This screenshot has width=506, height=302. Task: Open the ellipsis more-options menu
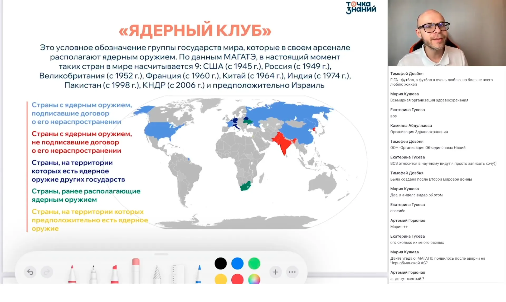click(x=292, y=272)
